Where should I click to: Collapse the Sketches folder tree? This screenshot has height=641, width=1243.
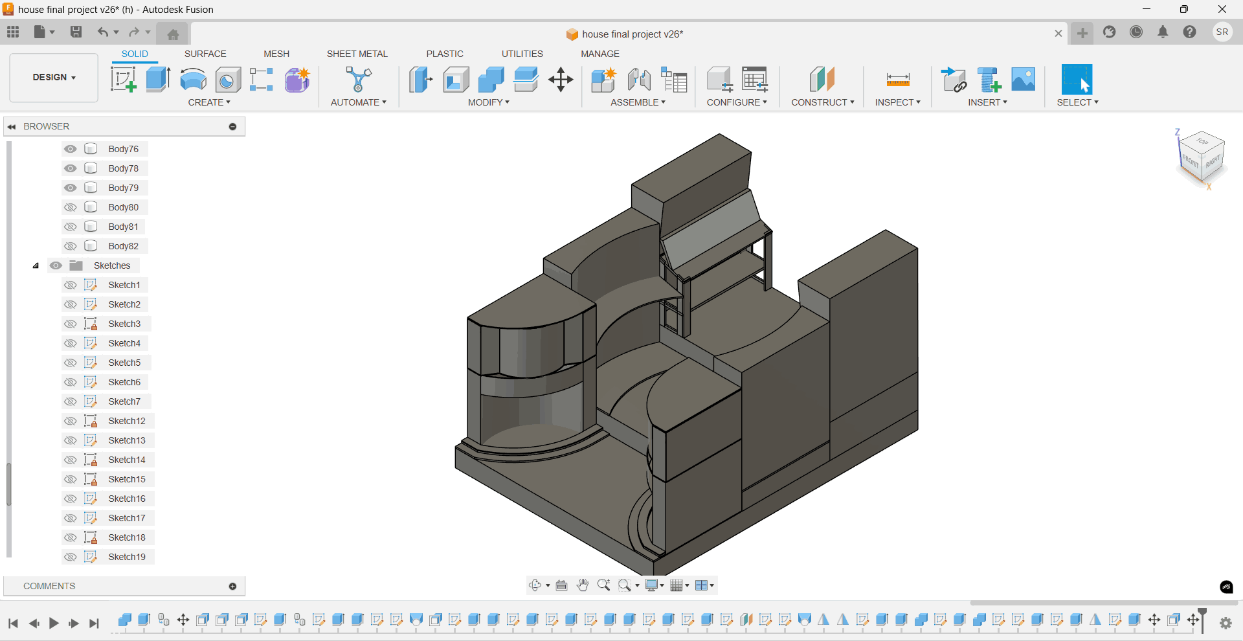(x=36, y=265)
